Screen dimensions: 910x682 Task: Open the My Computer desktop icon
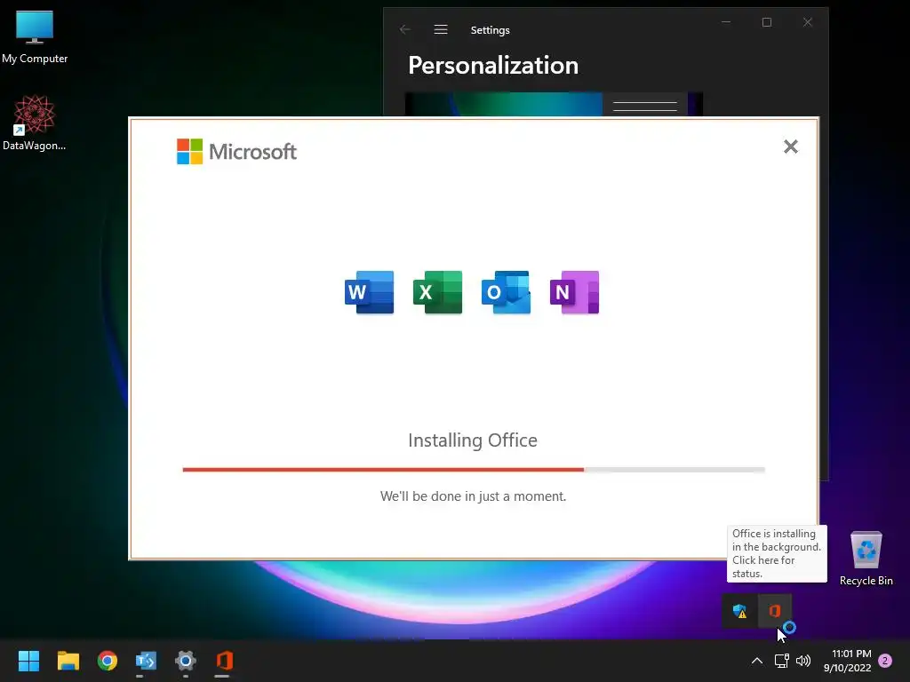coord(35,37)
